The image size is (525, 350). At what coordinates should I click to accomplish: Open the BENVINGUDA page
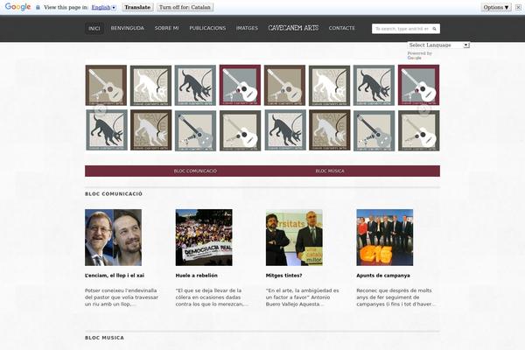tap(127, 28)
